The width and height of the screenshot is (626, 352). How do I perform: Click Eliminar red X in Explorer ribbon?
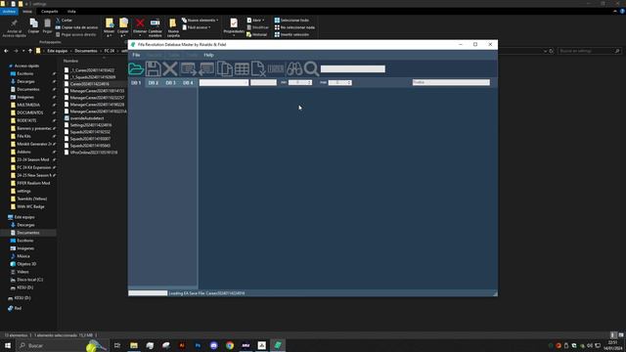[x=140, y=26]
